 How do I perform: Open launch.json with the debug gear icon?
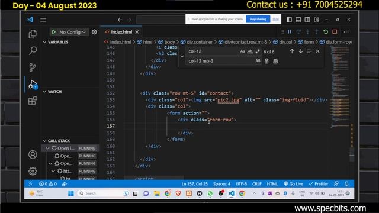pyautogui.click(x=94, y=32)
